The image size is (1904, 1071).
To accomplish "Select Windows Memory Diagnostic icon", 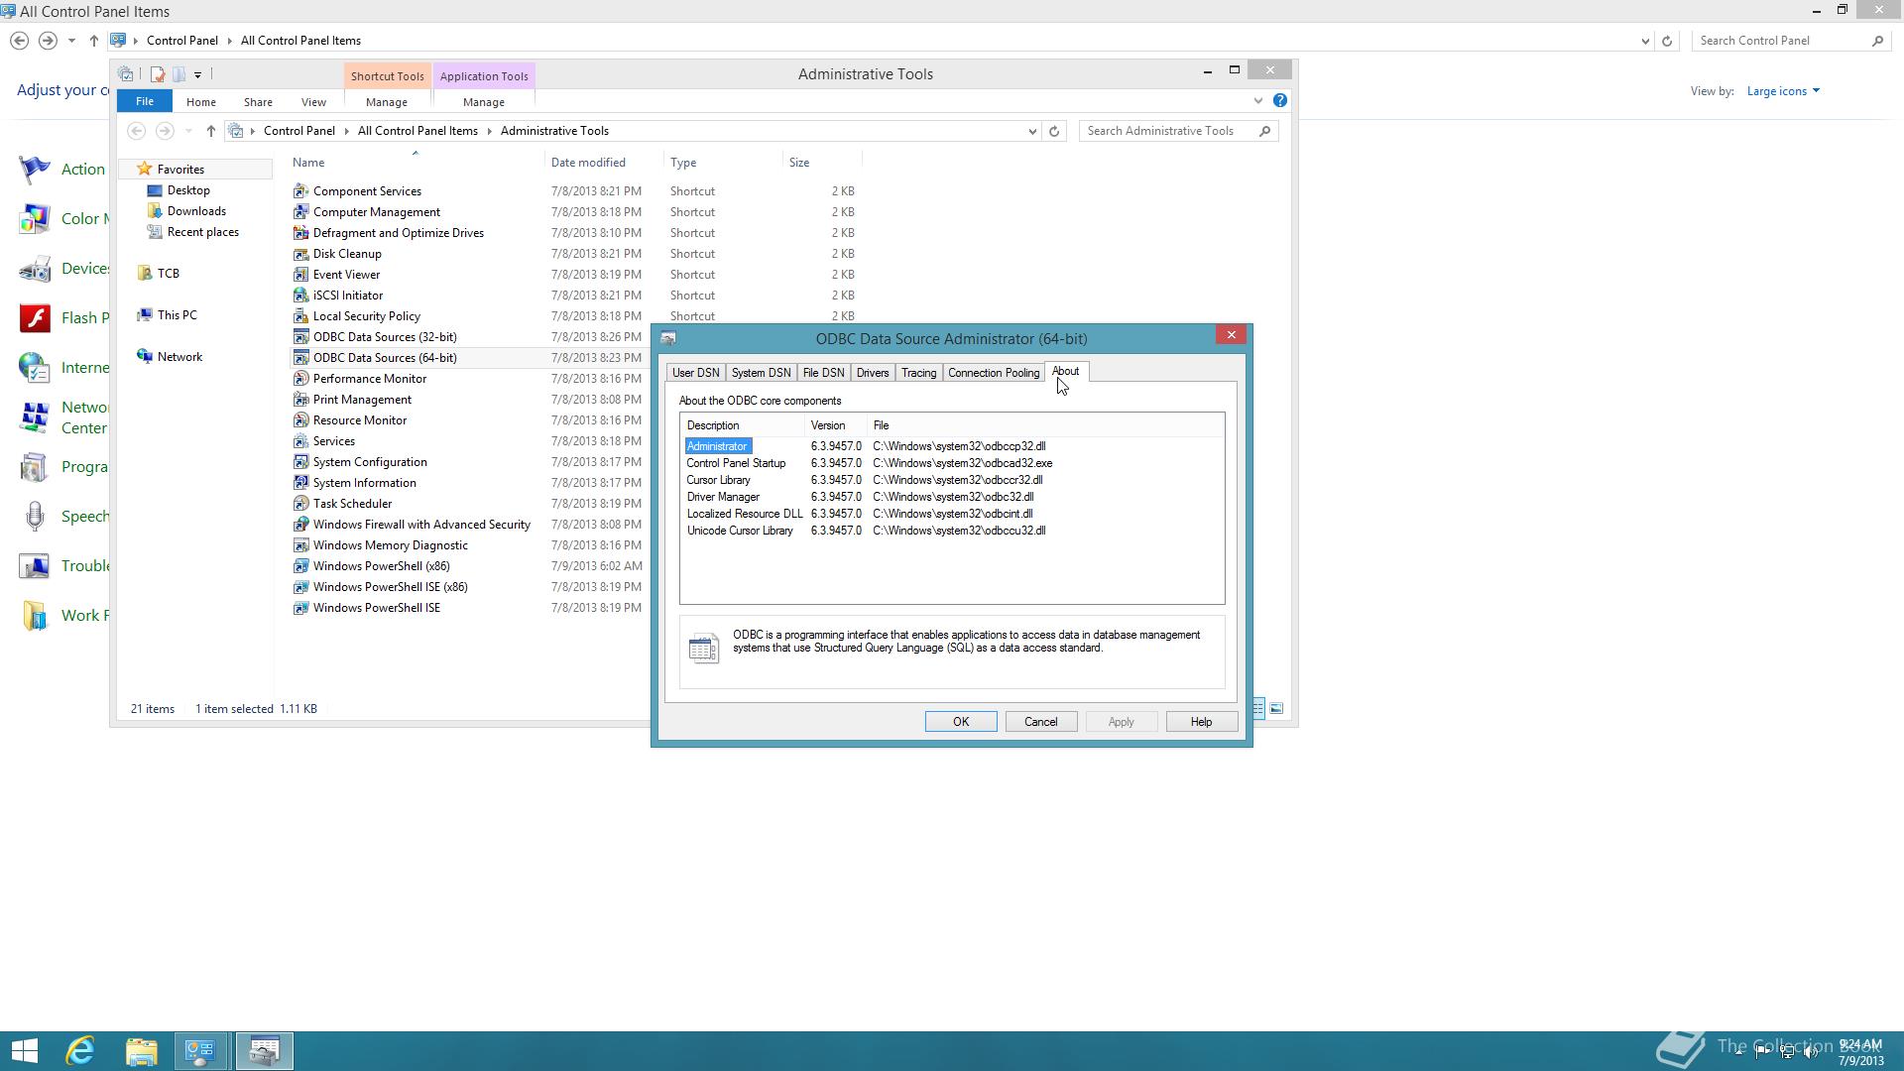I will [301, 545].
